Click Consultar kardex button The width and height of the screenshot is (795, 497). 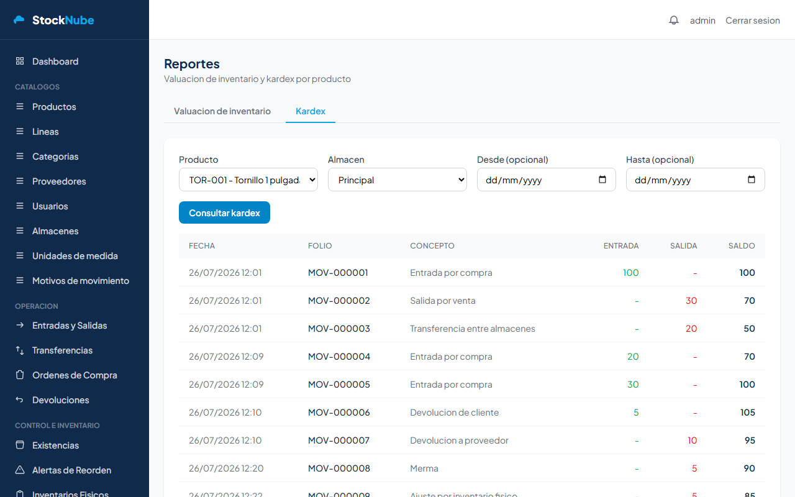(x=224, y=212)
